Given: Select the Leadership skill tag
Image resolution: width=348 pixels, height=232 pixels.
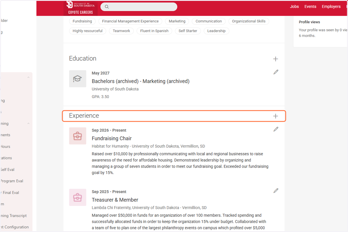Looking at the screenshot, I should click(x=216, y=31).
